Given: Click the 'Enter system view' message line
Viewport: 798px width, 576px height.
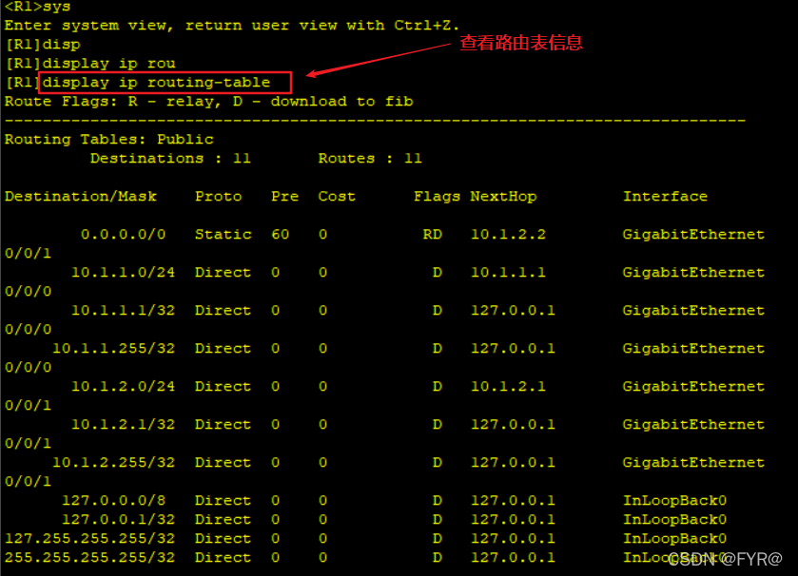Looking at the screenshot, I should 231,26.
